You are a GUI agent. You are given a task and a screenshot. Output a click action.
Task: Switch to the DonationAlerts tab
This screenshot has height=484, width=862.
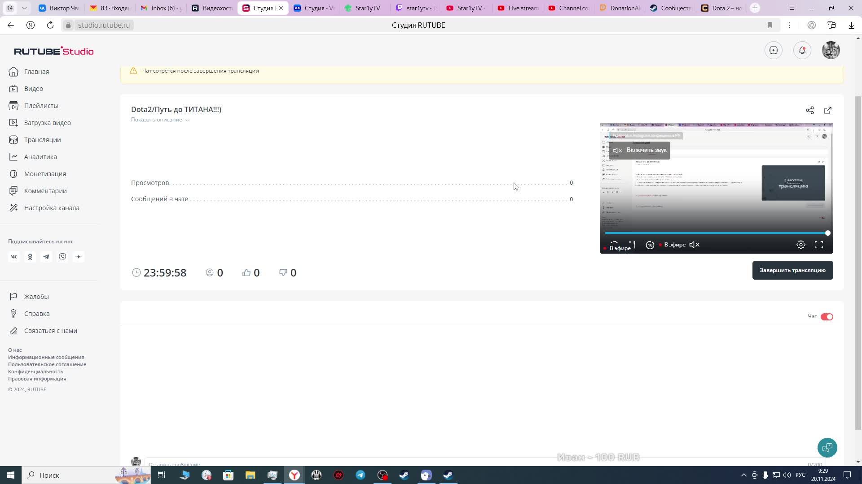tap(620, 8)
